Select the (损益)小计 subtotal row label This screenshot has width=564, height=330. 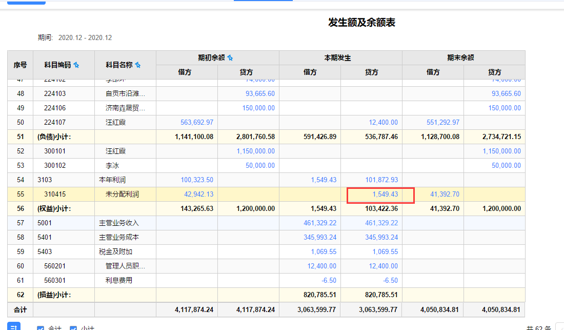tap(54, 295)
